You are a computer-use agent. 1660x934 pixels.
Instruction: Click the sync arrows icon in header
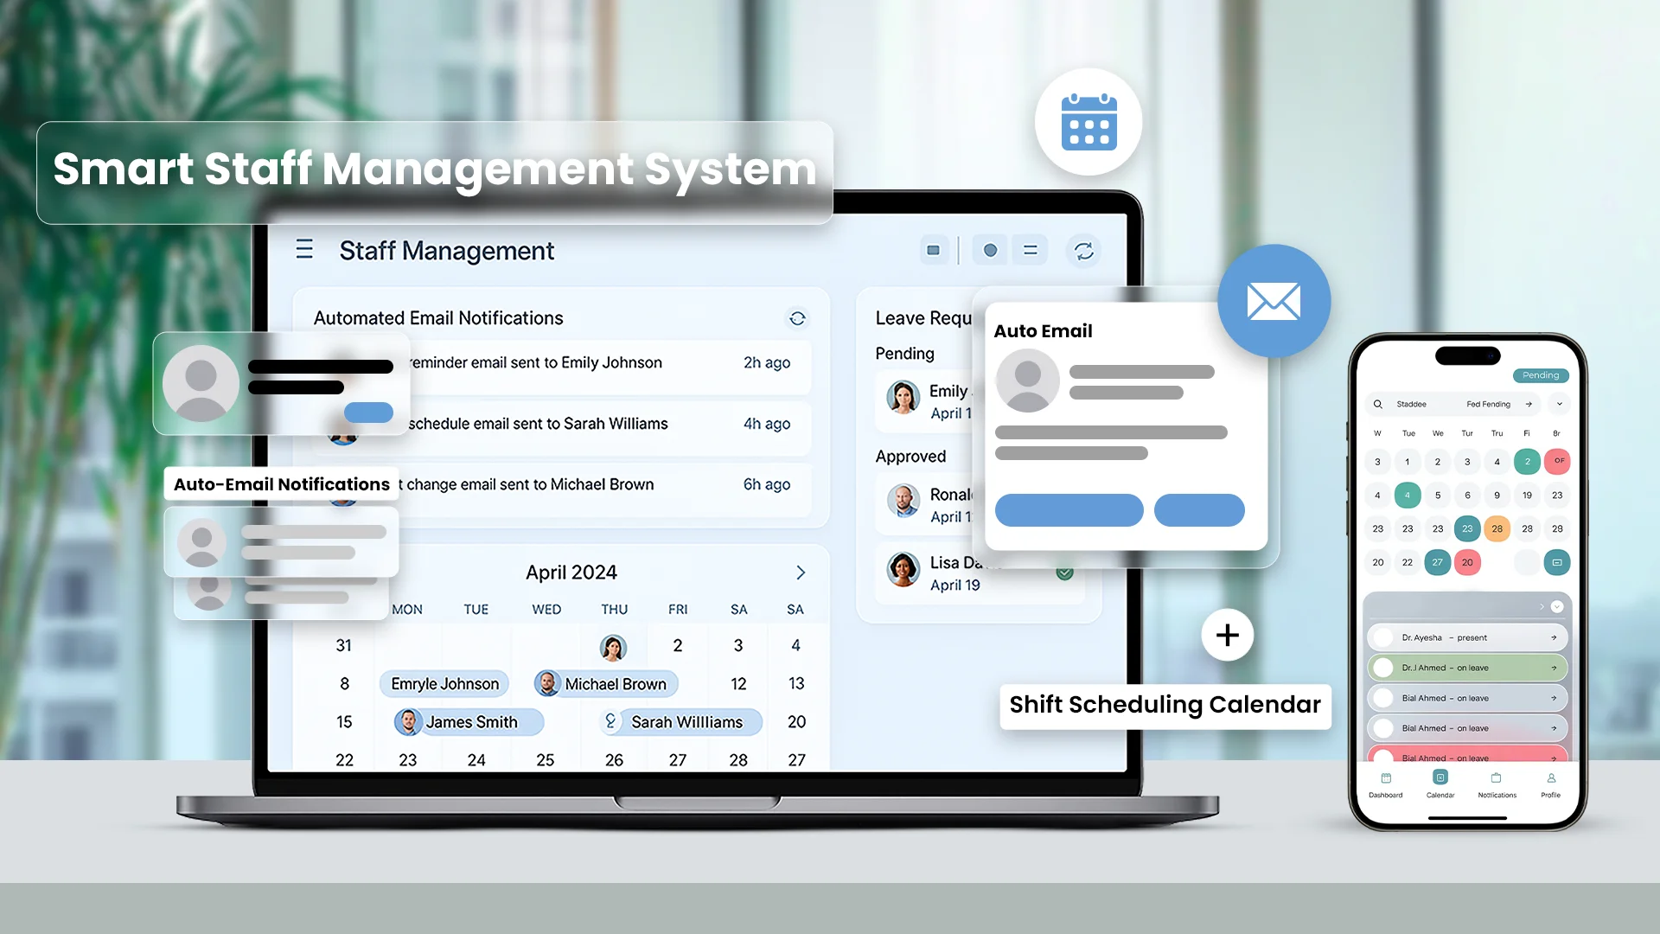1083,251
